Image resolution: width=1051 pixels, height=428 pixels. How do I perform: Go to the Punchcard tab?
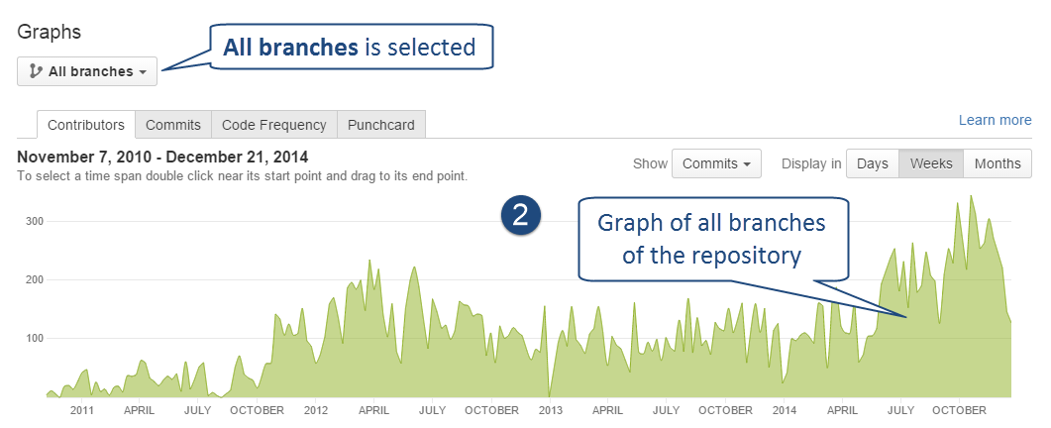coord(381,125)
